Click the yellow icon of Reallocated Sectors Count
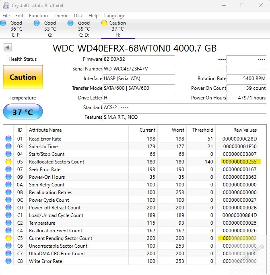 click(8, 161)
